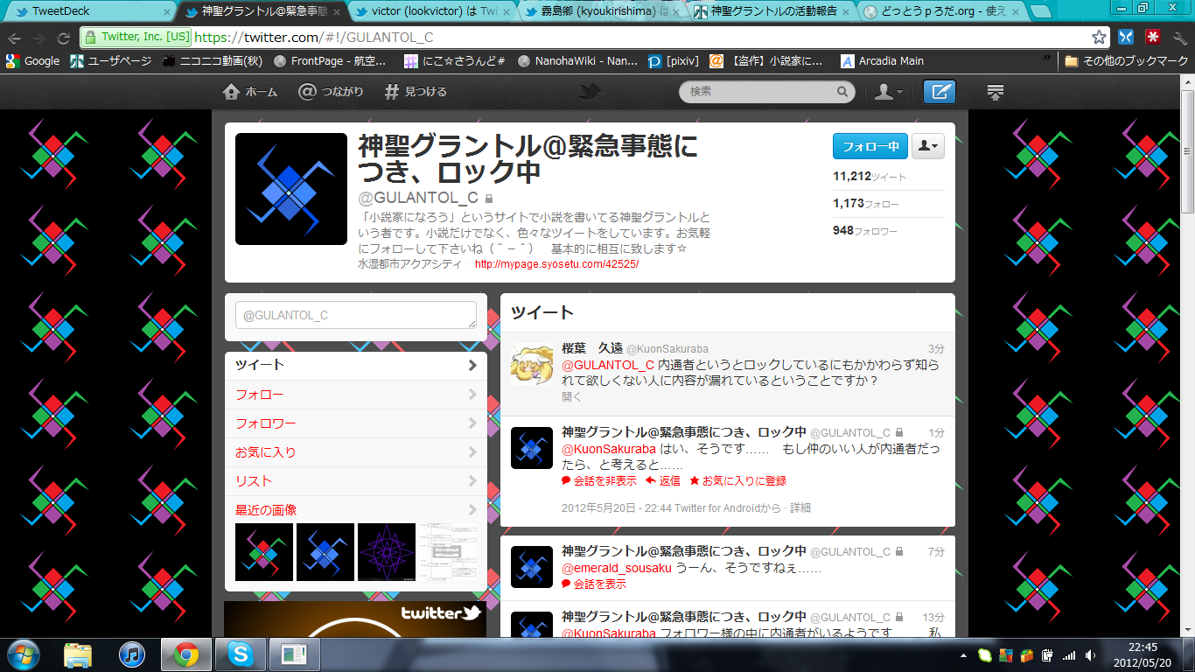
Task: Open the purple star recent image thumbnail
Action: [387, 552]
